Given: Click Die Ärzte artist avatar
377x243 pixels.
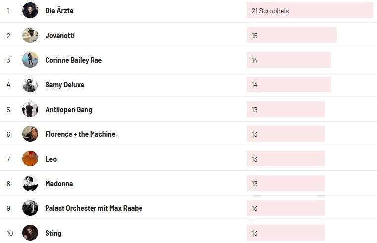Looking at the screenshot, I should pos(30,10).
